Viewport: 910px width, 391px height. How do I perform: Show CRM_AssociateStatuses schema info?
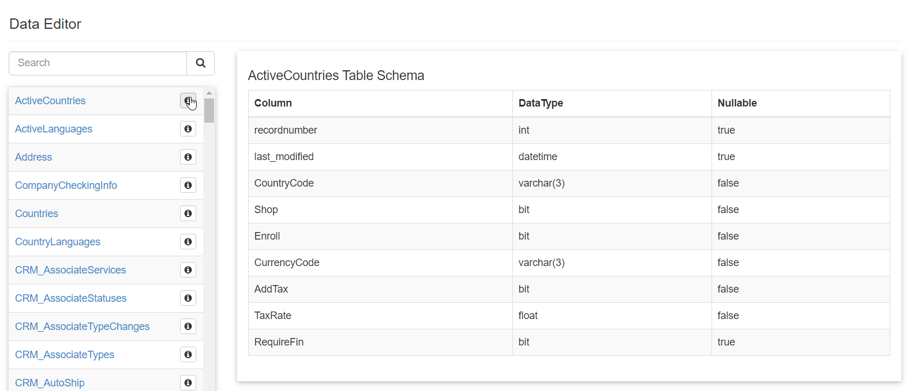[x=188, y=298]
